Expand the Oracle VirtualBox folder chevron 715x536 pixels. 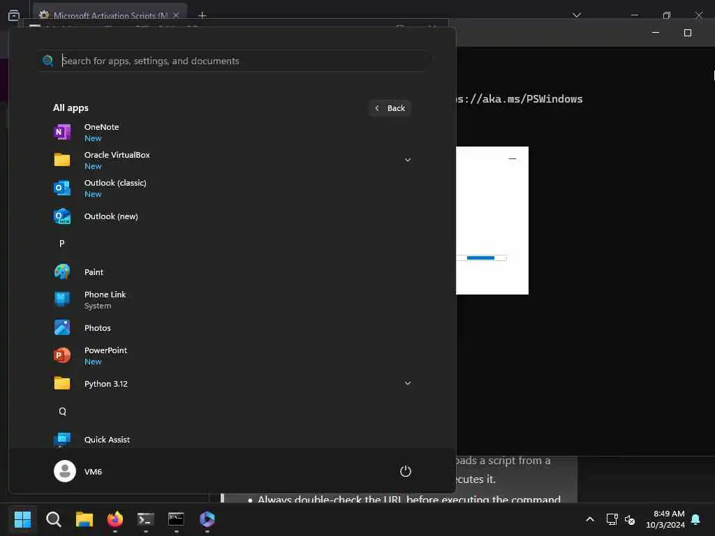408,160
